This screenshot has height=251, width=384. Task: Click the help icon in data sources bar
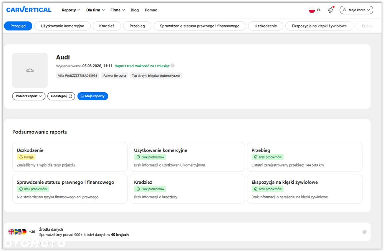[364, 232]
